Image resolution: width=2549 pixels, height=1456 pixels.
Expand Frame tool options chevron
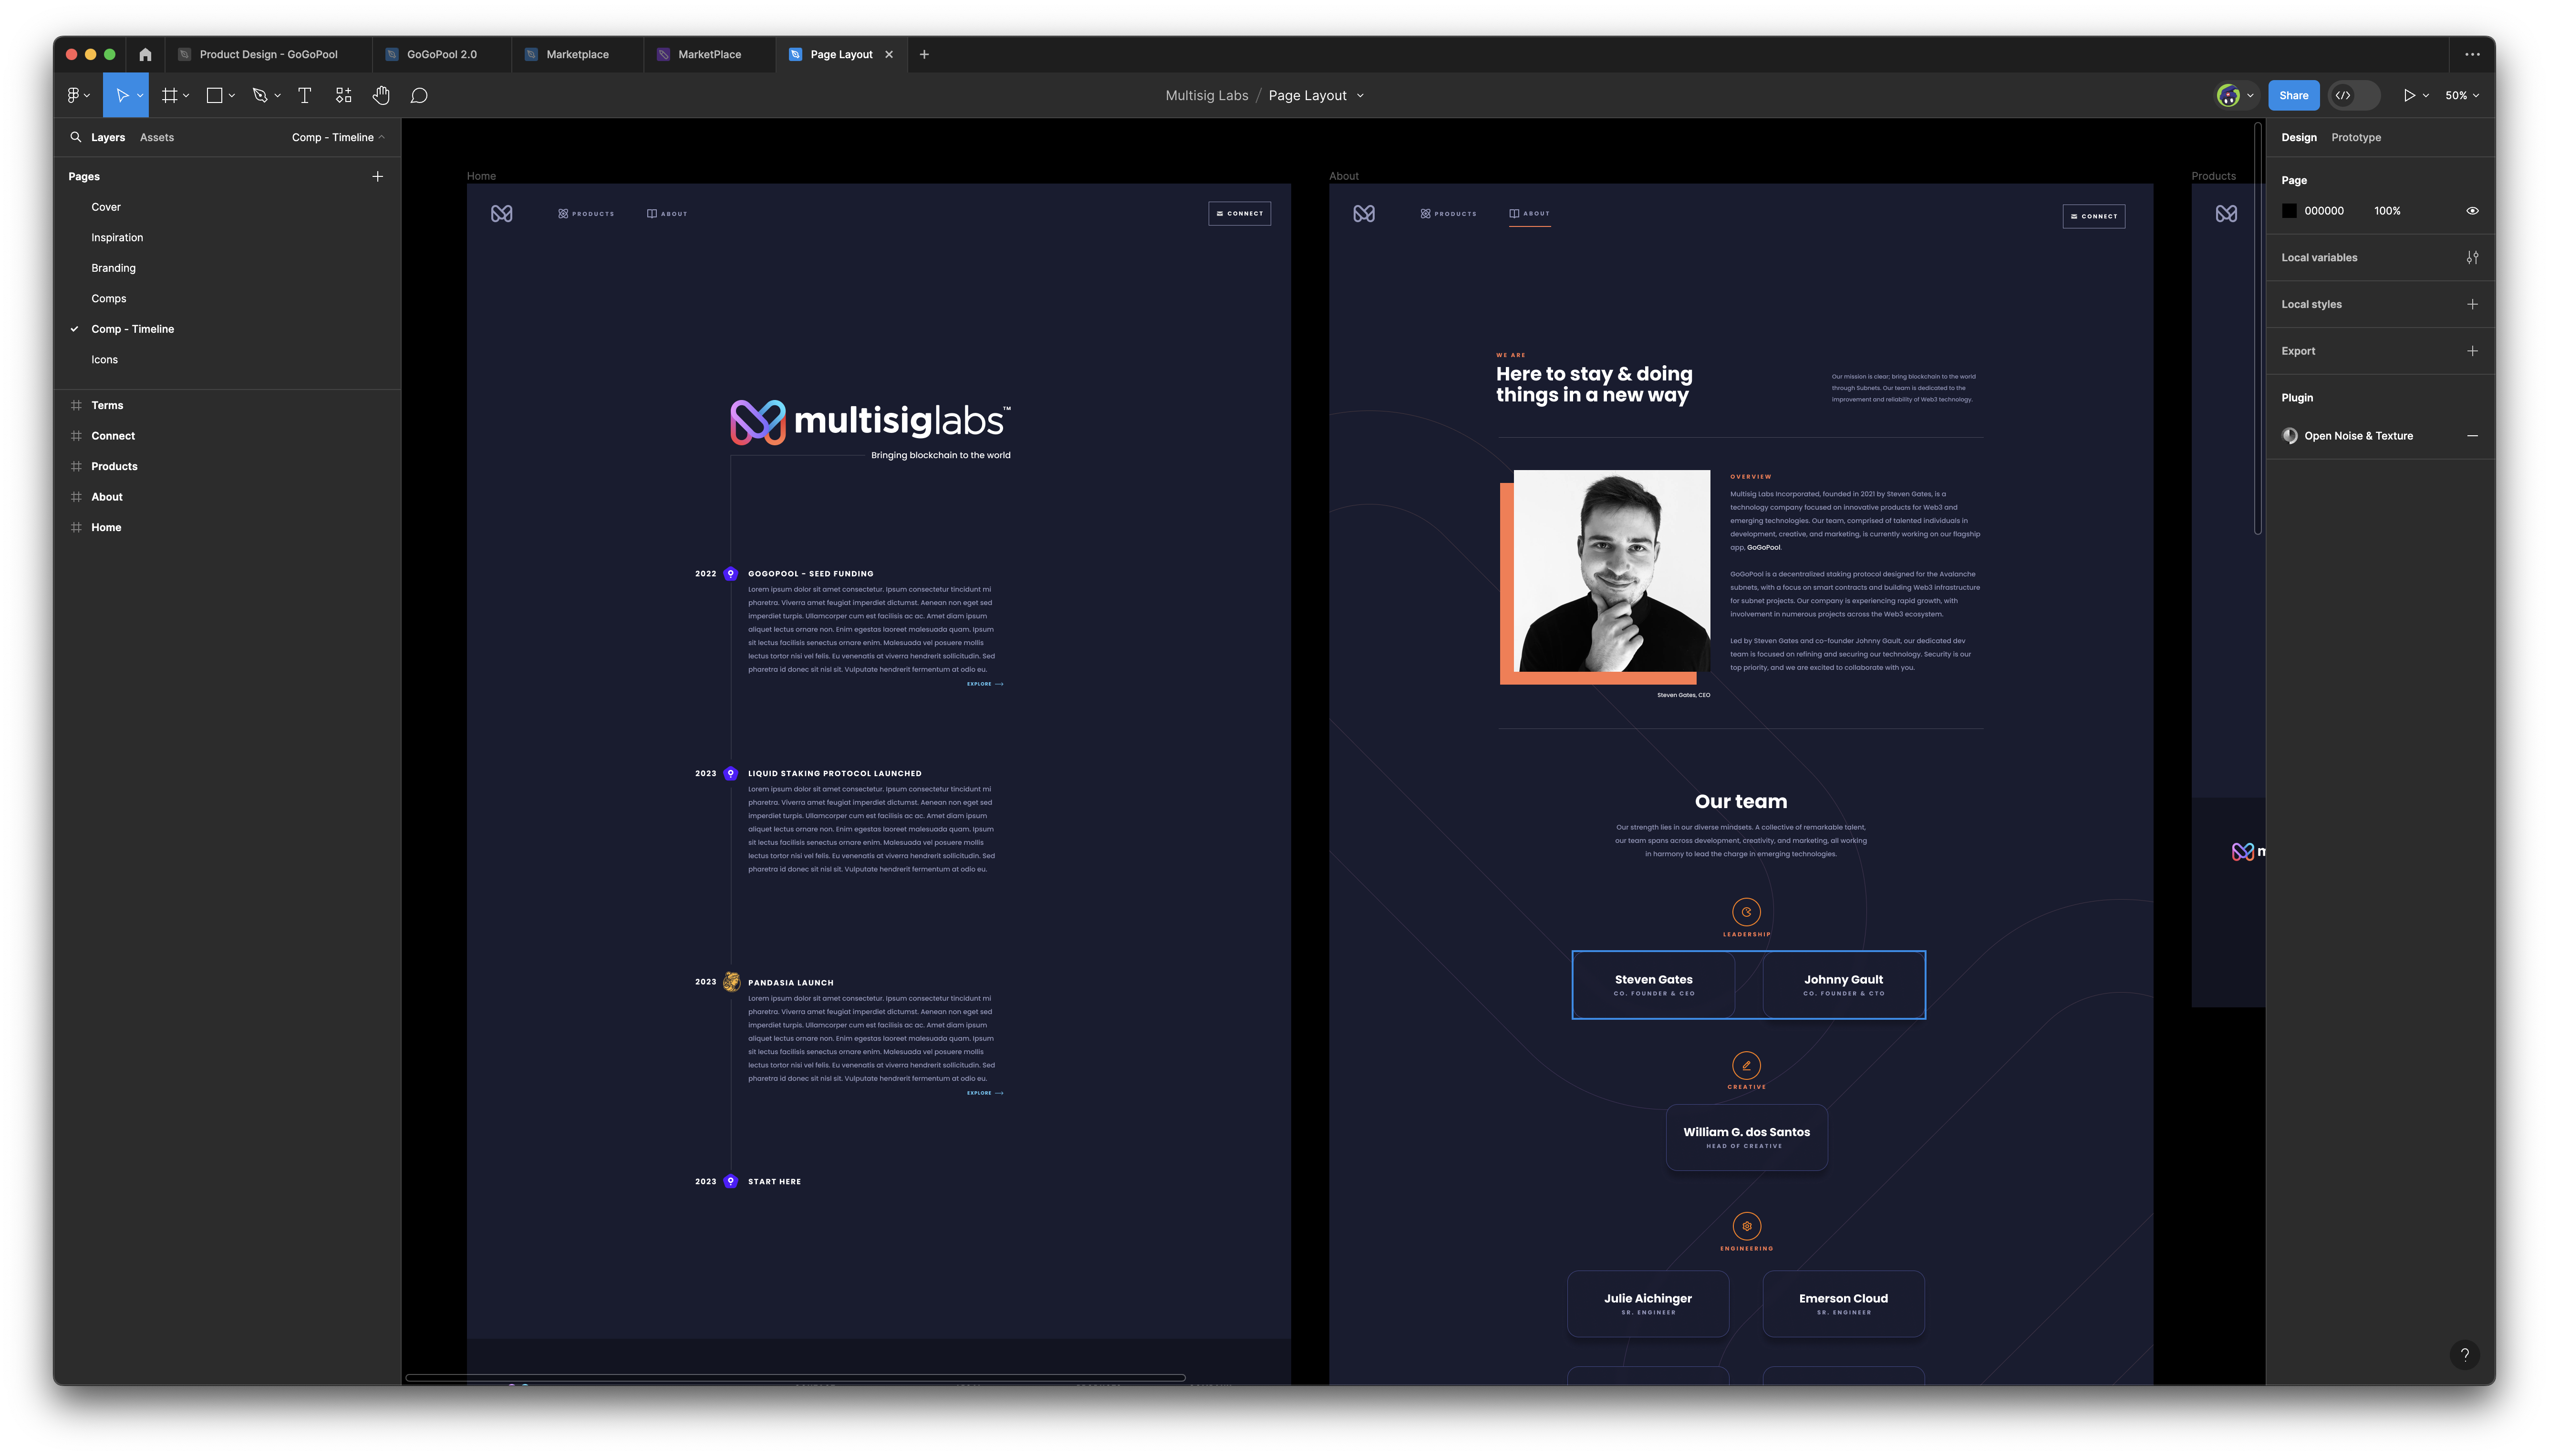(186, 96)
